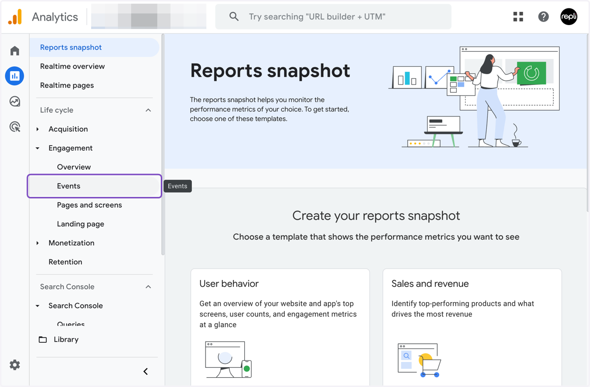Open the Home icon in left rail
Image resolution: width=590 pixels, height=387 pixels.
click(x=15, y=51)
